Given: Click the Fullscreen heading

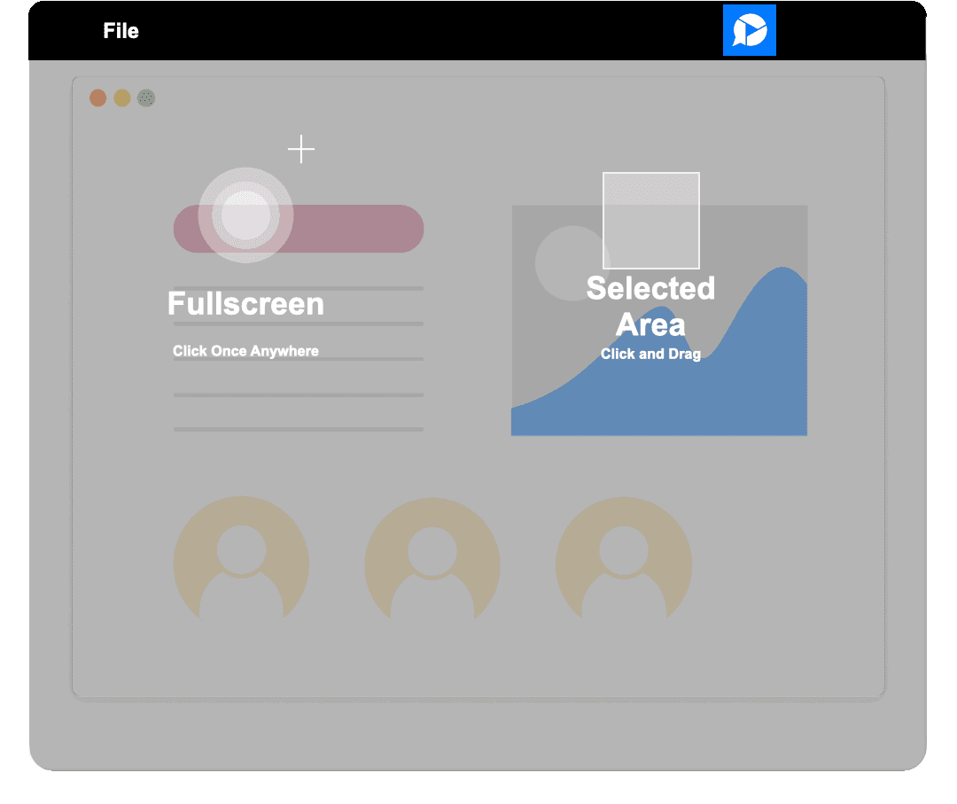Looking at the screenshot, I should point(245,304).
